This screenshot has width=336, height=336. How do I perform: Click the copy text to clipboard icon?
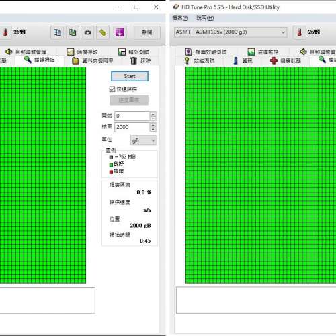pyautogui.click(x=57, y=32)
